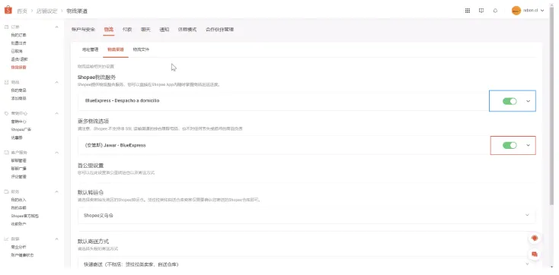This screenshot has width=559, height=275.
Task: Open 聊聊管理 in the sidebar
Action: click(18, 161)
